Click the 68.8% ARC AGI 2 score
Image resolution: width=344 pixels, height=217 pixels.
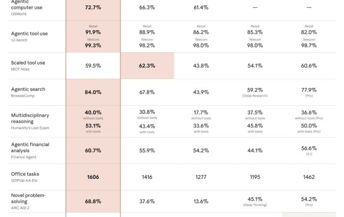(93, 201)
